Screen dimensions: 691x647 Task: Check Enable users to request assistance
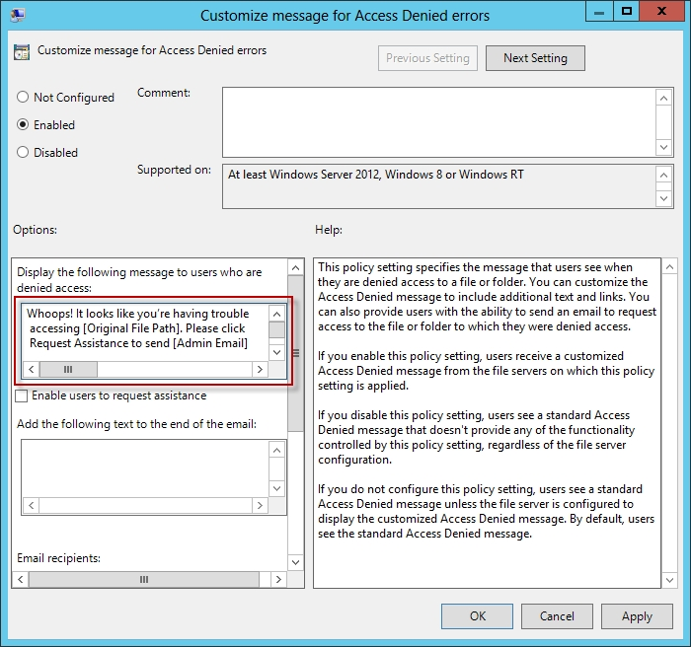click(23, 395)
